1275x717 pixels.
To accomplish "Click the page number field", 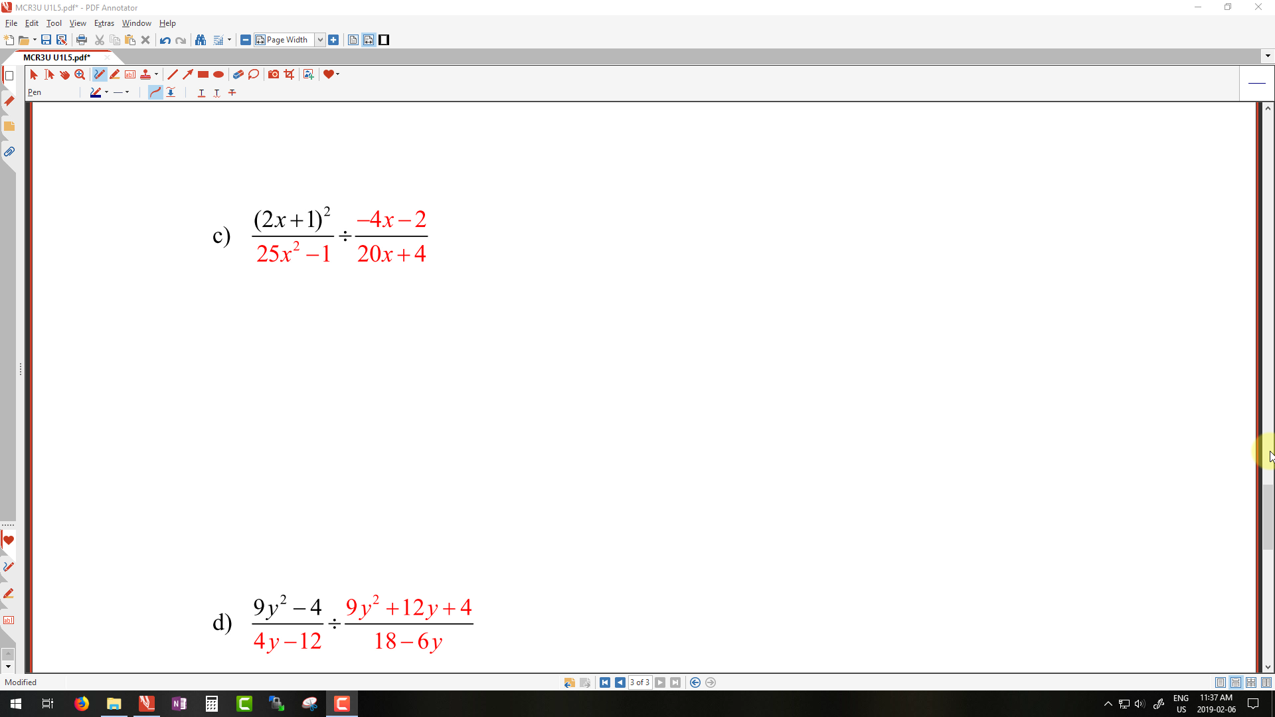I will click(x=640, y=682).
